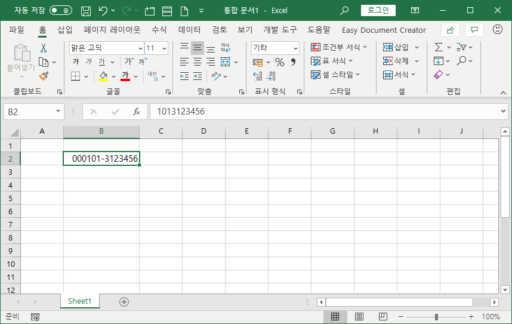The width and height of the screenshot is (512, 324).
Task: Click the AutoSum sigma icon
Action: (x=439, y=48)
